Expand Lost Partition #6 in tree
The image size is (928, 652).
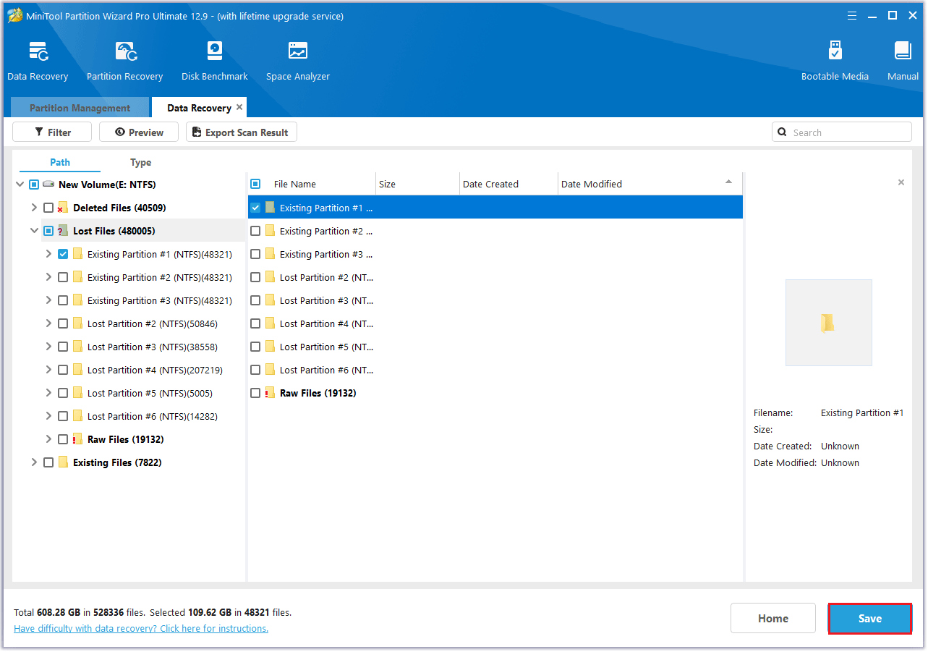pyautogui.click(x=48, y=416)
